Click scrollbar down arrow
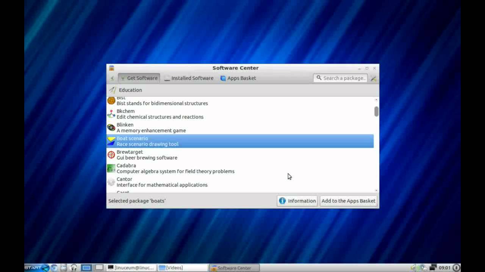This screenshot has width=485, height=272. (x=376, y=190)
